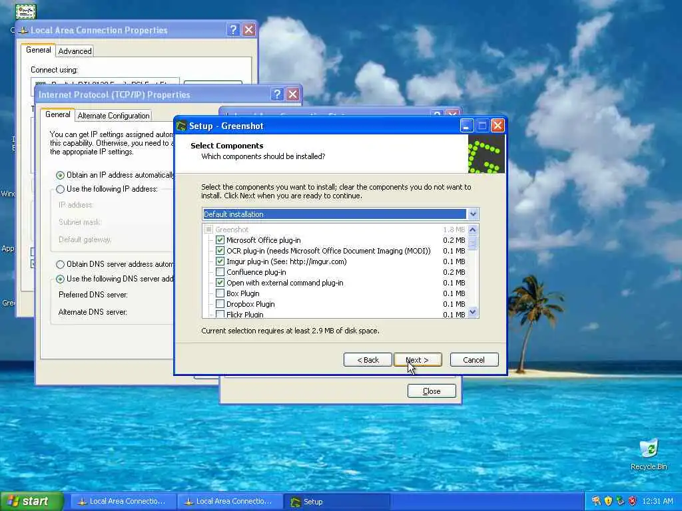
Task: Open the desktop icon at top-left corner
Action: click(26, 11)
